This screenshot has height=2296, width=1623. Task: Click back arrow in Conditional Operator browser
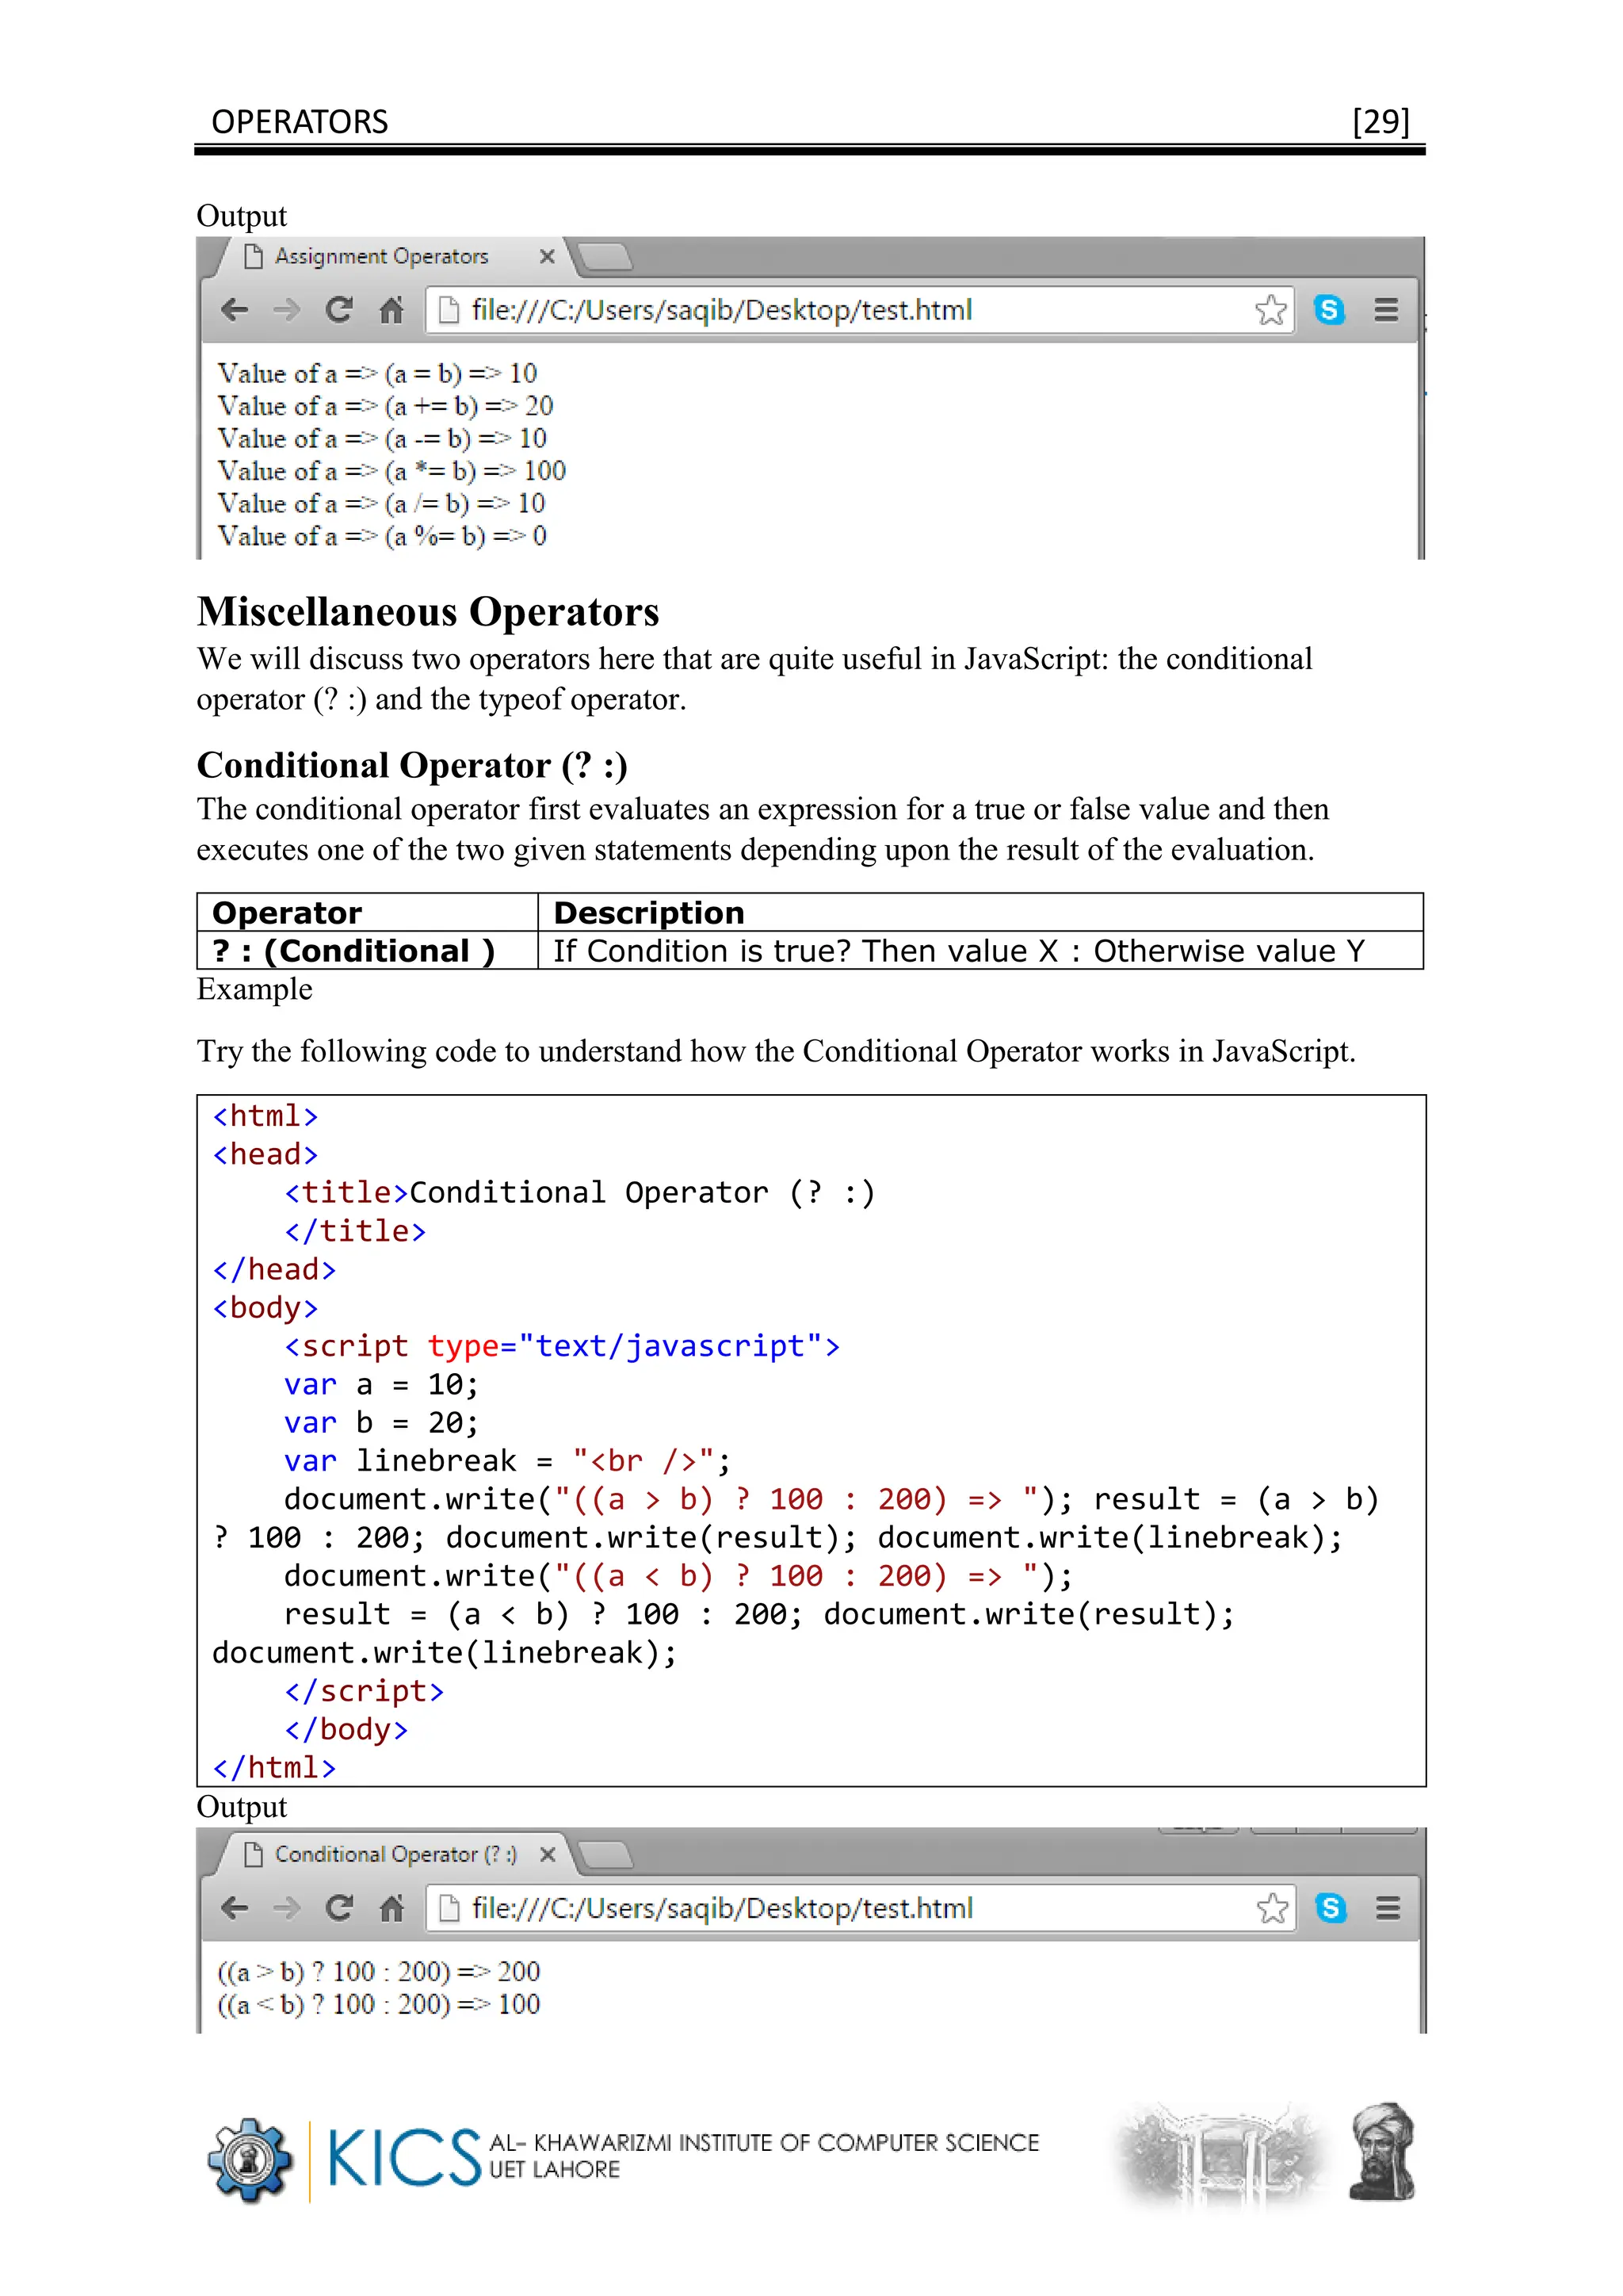tap(235, 1908)
